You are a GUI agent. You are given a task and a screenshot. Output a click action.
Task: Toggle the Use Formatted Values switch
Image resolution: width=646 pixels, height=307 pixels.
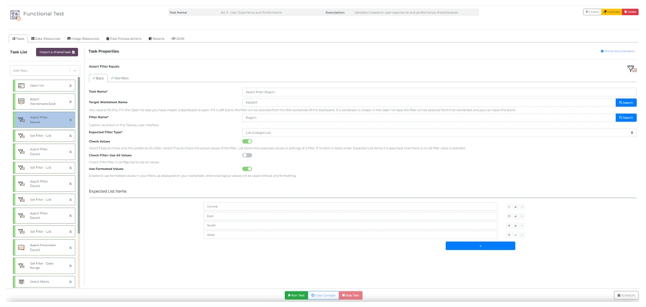tap(247, 169)
